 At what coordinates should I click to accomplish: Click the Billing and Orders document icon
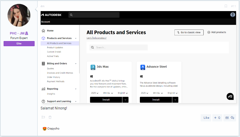[x=43, y=64]
